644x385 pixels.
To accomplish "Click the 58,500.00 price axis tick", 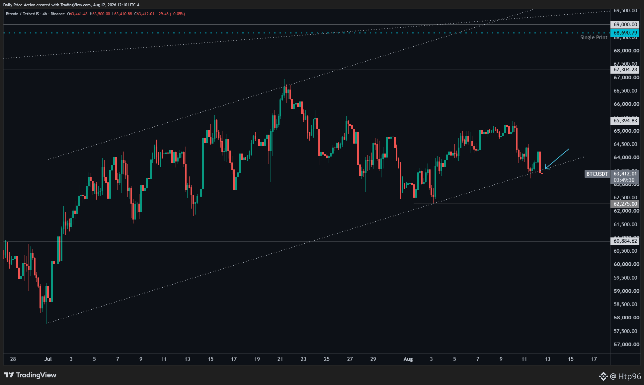I will 625,304.
